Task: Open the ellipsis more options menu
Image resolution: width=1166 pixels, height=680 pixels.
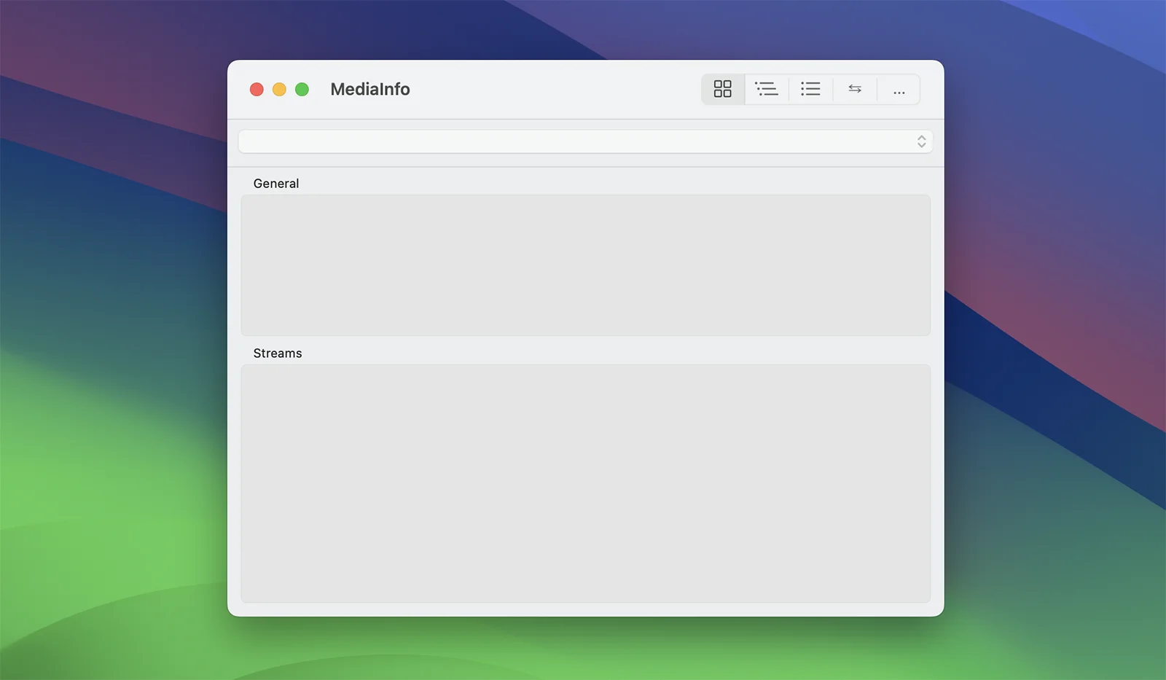Action: (899, 89)
